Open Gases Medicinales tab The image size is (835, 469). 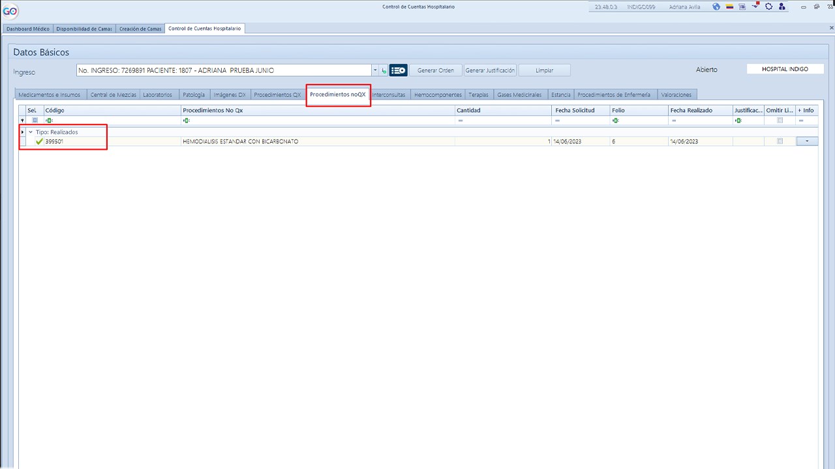point(519,94)
